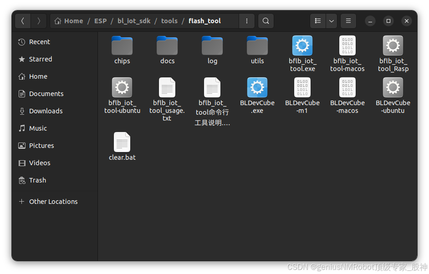Viewport: 429px width, 274px height.
Task: Maximize the file manager window
Action: (388, 21)
